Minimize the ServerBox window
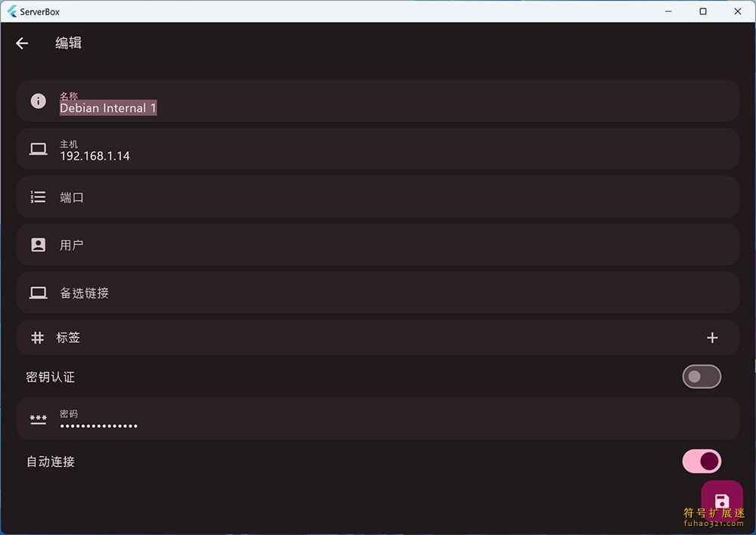Screen dimensions: 756x535 tap(668, 11)
